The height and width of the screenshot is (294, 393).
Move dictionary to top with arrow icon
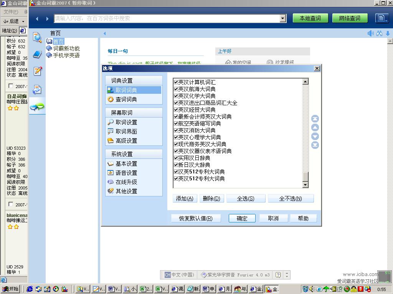(x=315, y=119)
